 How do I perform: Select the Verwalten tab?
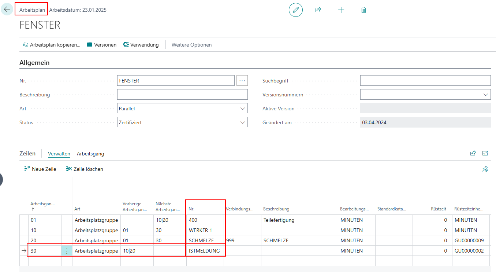[59, 154]
